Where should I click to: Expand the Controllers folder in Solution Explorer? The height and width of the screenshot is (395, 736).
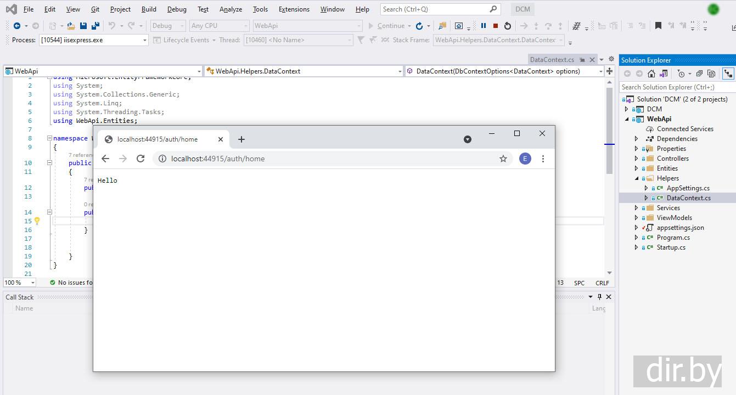[637, 159]
